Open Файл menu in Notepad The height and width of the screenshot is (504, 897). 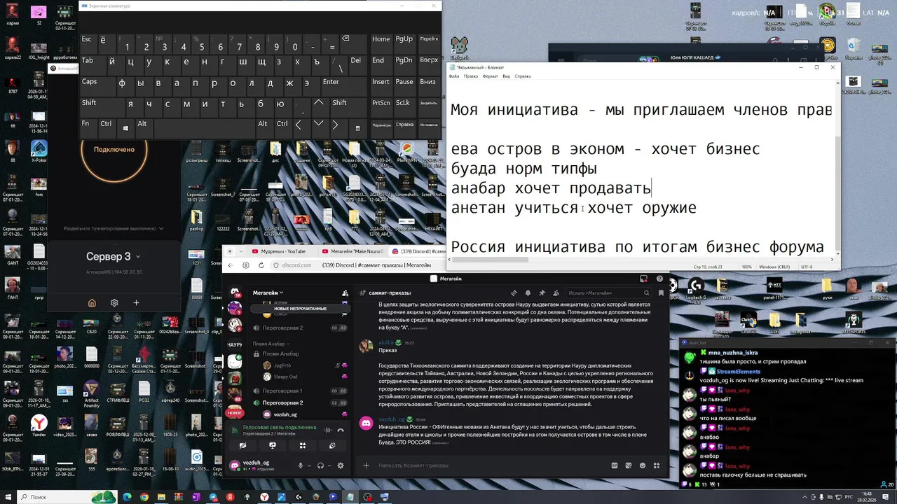(x=454, y=76)
